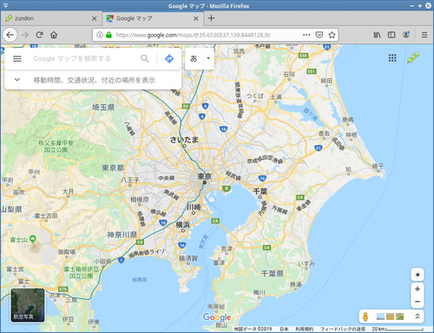434x333 pixels.
Task: Open the middle tan photo thumbnail
Action: point(390,316)
